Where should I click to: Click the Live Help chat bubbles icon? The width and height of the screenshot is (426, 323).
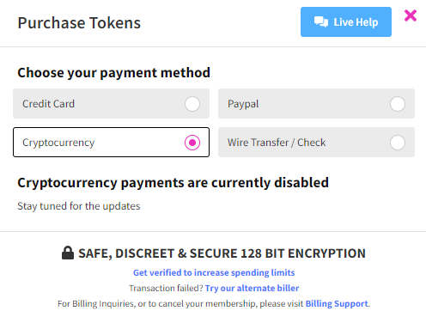[321, 21]
